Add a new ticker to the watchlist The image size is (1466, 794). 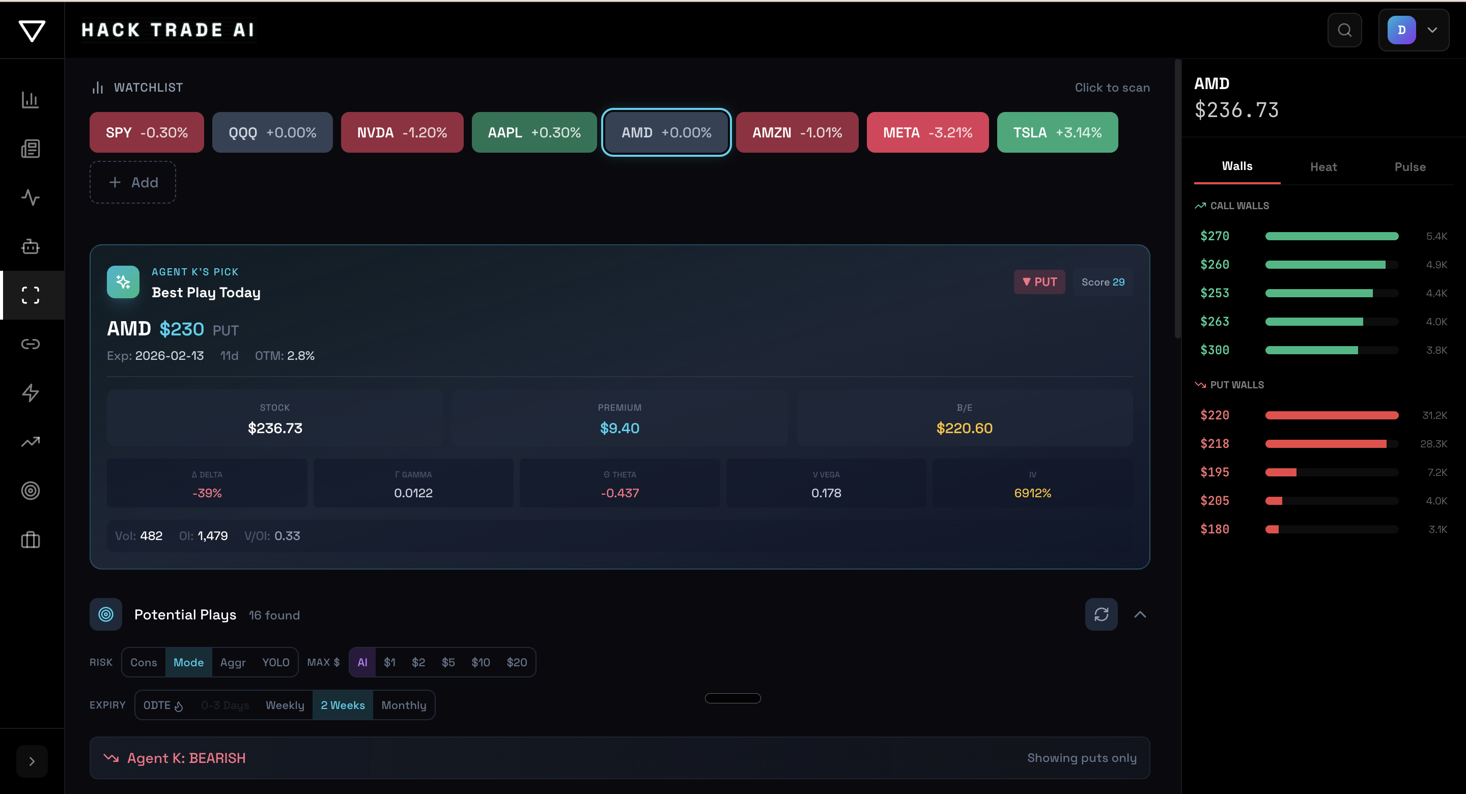(132, 182)
